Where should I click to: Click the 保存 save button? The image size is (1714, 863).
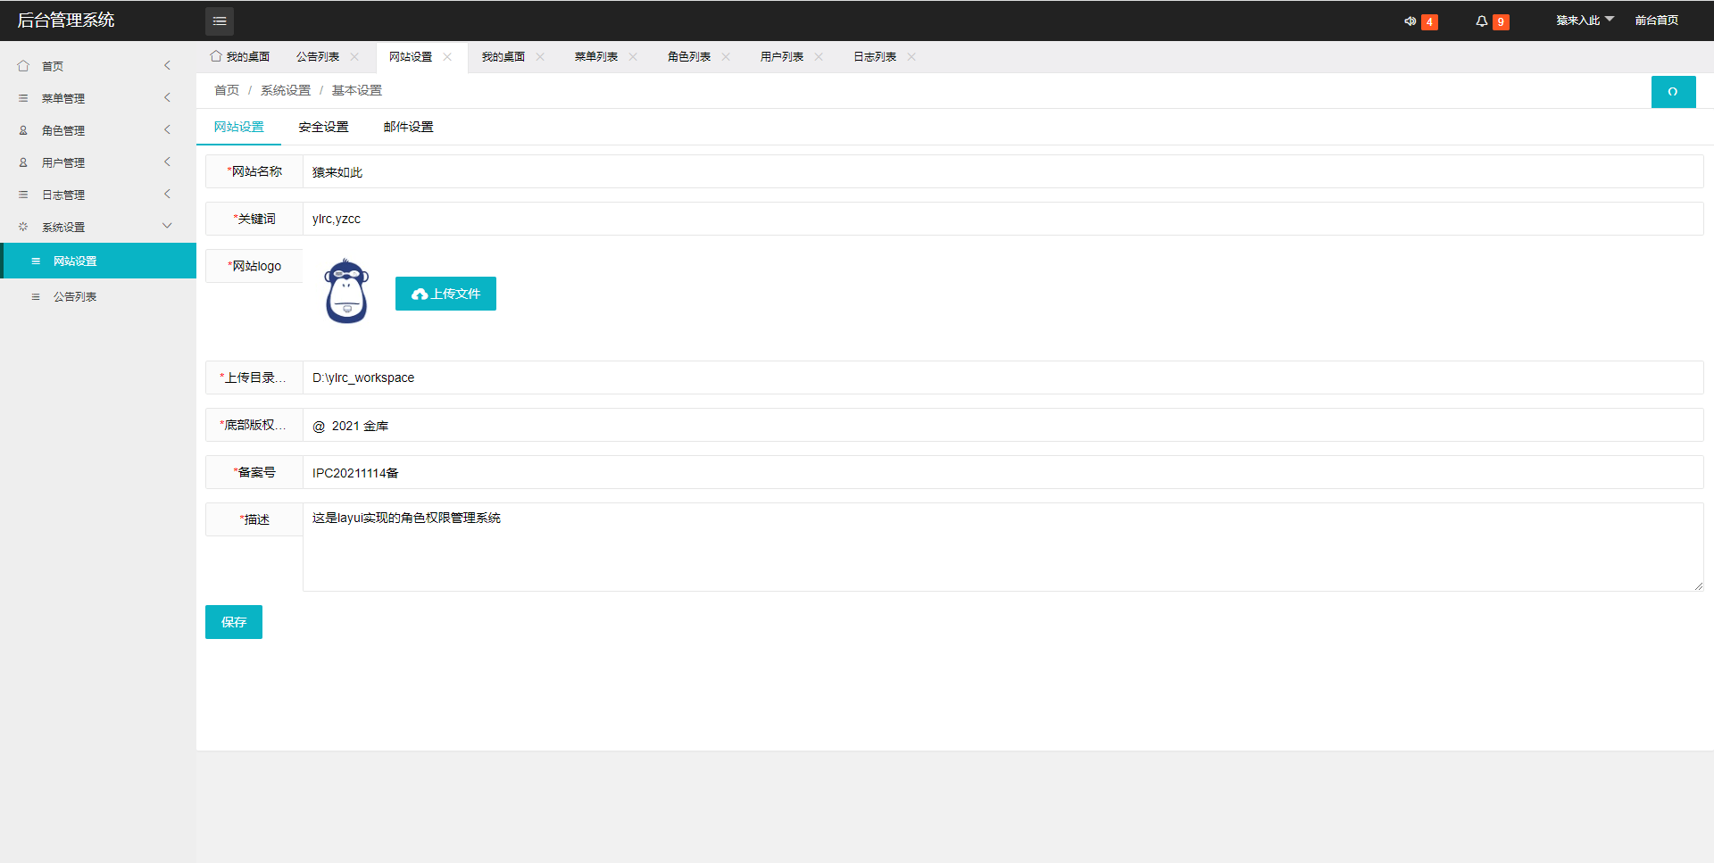(234, 622)
